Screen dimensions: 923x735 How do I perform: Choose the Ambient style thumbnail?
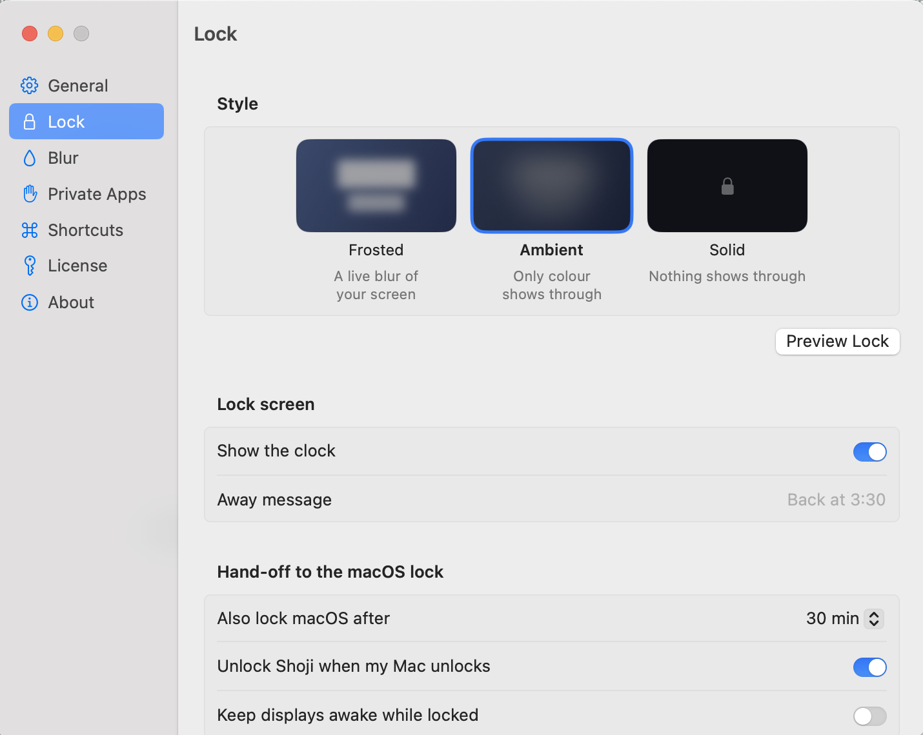click(552, 186)
